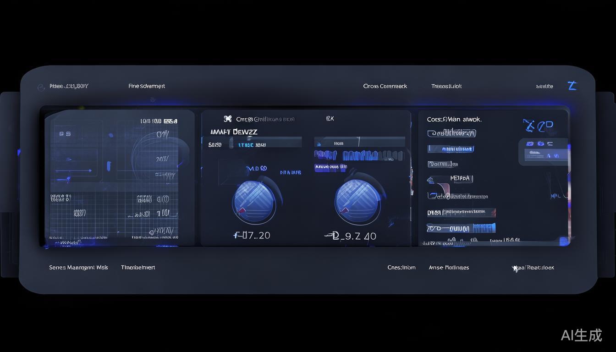Open the 'Fine sdvement' top menu item

click(147, 86)
